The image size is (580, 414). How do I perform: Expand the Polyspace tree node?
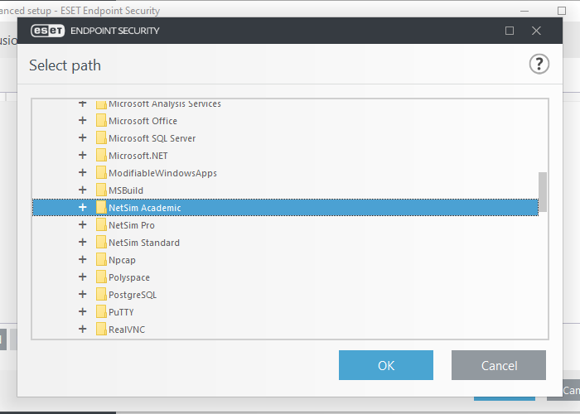point(83,277)
